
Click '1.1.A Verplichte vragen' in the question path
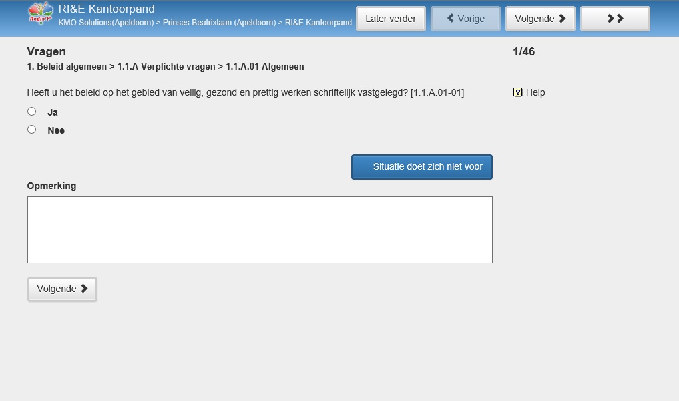pos(166,67)
